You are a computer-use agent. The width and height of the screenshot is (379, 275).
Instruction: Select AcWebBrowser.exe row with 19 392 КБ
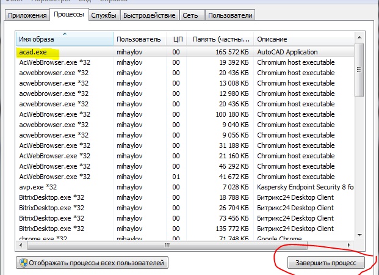(185, 62)
